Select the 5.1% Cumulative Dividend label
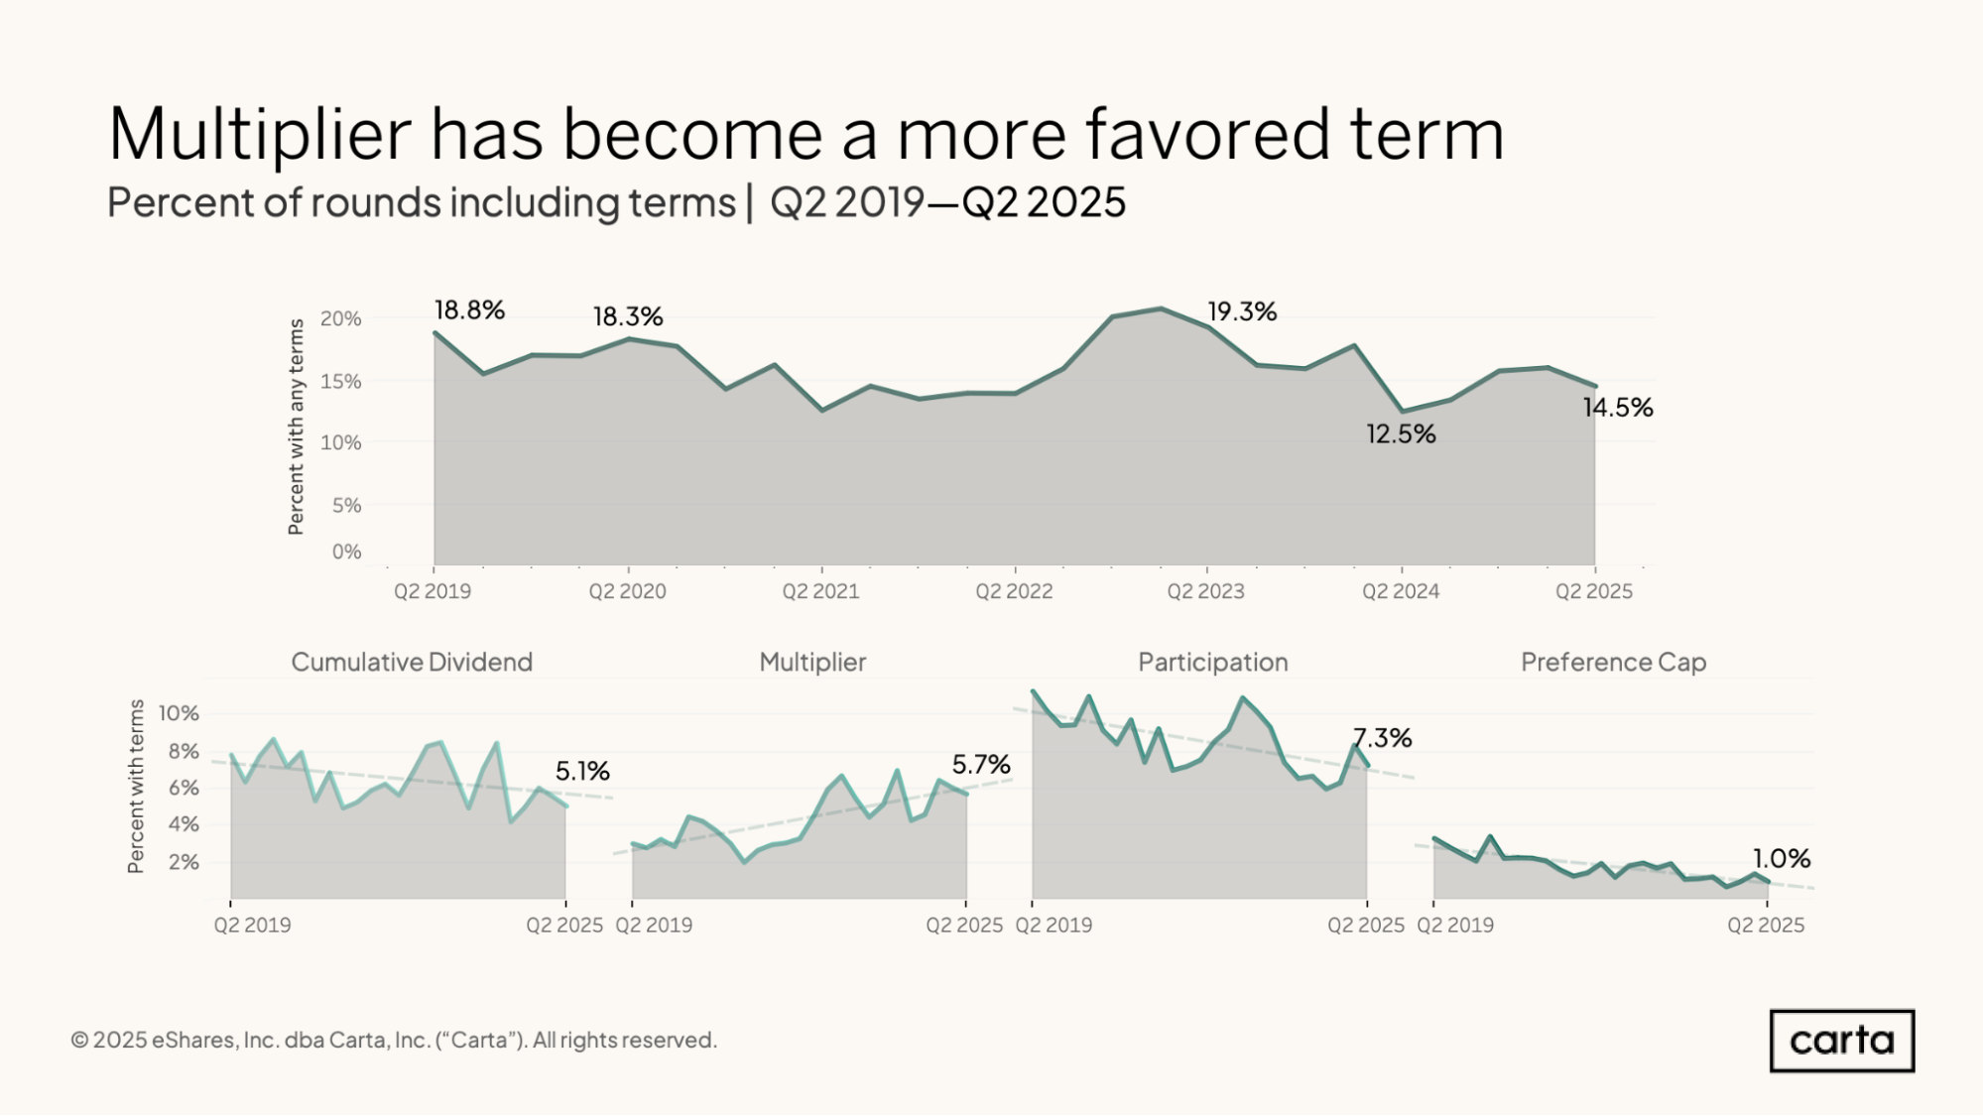 coord(582,771)
